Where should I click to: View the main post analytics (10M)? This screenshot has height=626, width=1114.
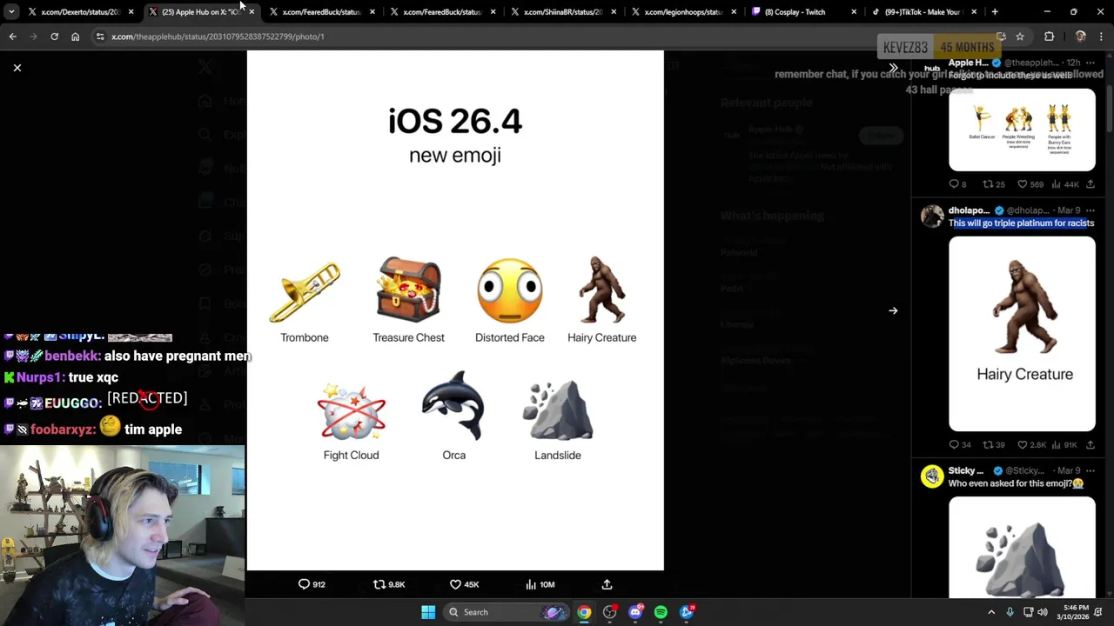pyautogui.click(x=540, y=584)
